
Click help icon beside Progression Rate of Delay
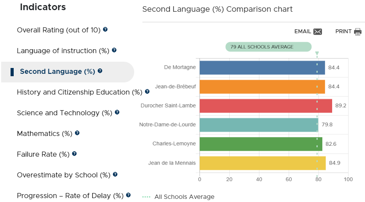[x=128, y=195]
